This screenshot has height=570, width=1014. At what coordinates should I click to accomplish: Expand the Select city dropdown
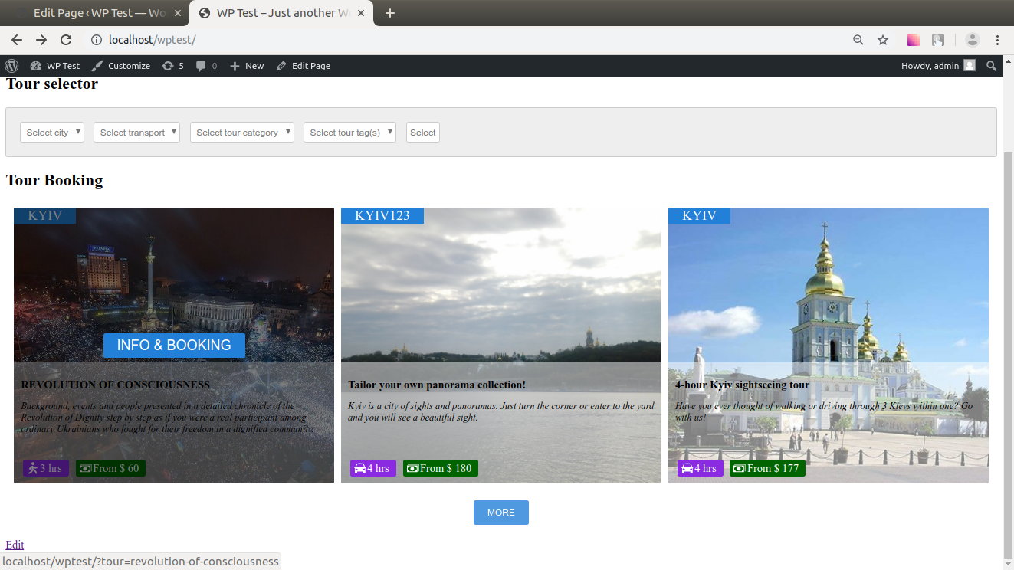52,133
